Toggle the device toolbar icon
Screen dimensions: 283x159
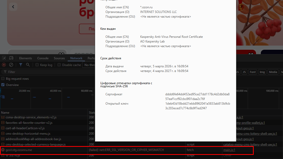tap(11, 58)
